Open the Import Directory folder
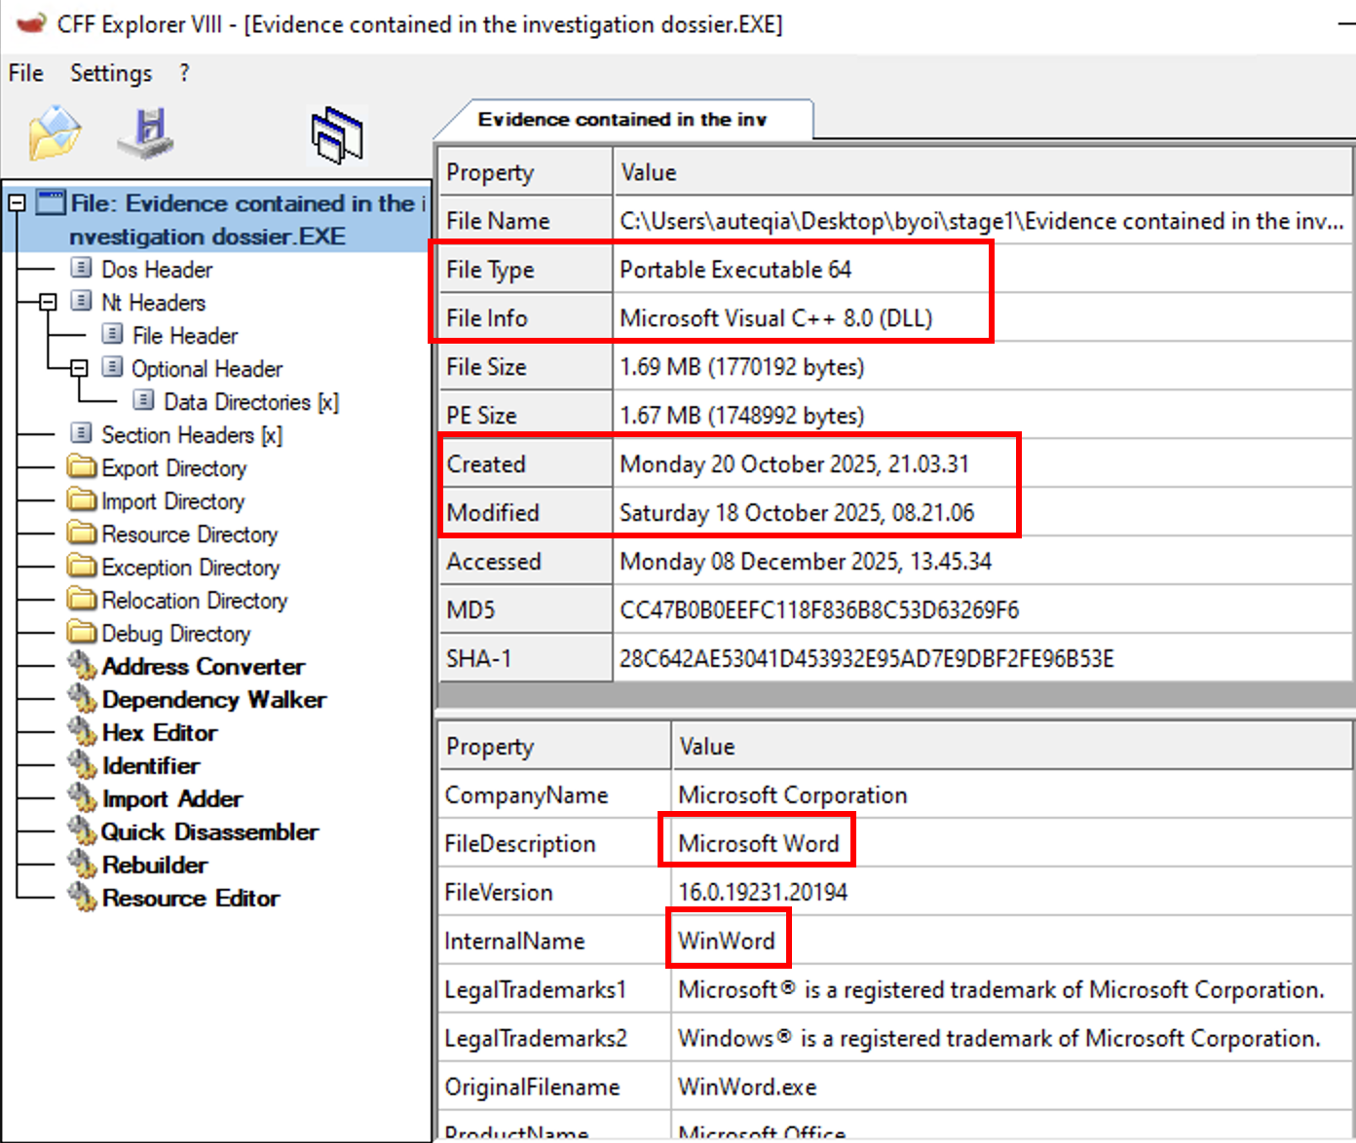Screen dimensions: 1356x1143 [x=172, y=501]
